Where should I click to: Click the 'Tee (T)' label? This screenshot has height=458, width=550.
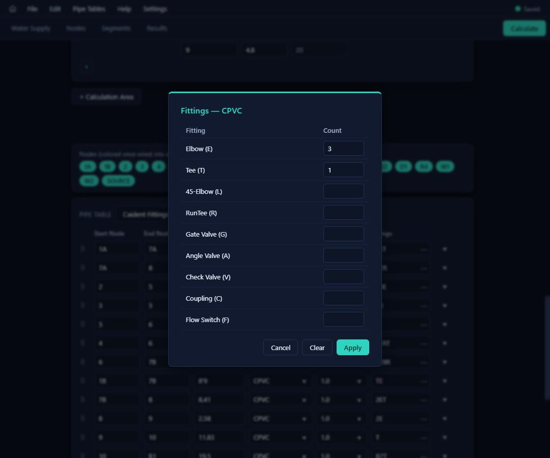[x=195, y=170]
